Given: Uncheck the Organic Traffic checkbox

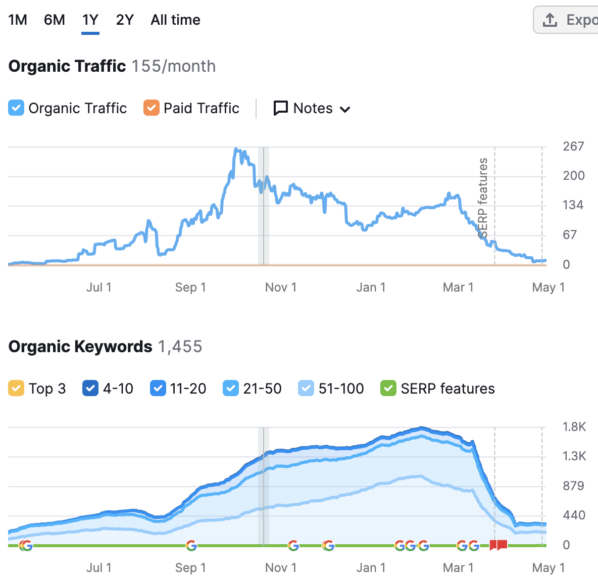Looking at the screenshot, I should pyautogui.click(x=16, y=108).
